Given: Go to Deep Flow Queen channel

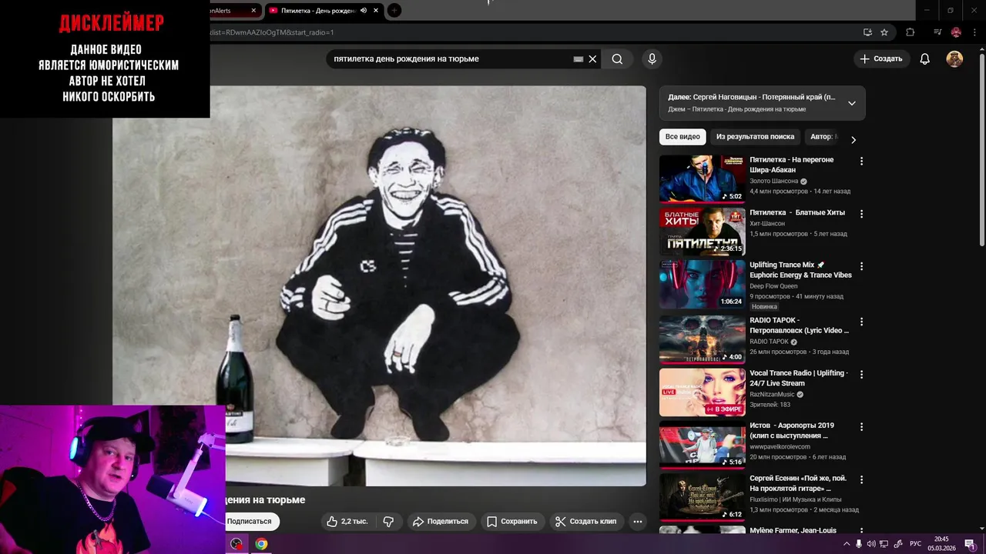Looking at the screenshot, I should [x=773, y=286].
